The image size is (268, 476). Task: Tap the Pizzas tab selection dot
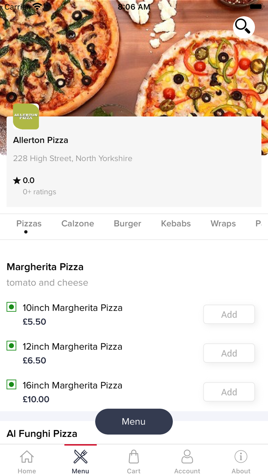[x=26, y=232]
